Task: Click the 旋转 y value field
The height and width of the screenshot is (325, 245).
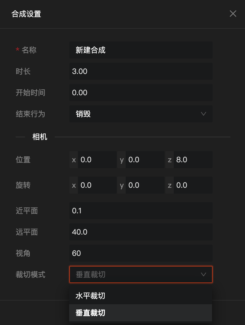Action: pos(145,185)
